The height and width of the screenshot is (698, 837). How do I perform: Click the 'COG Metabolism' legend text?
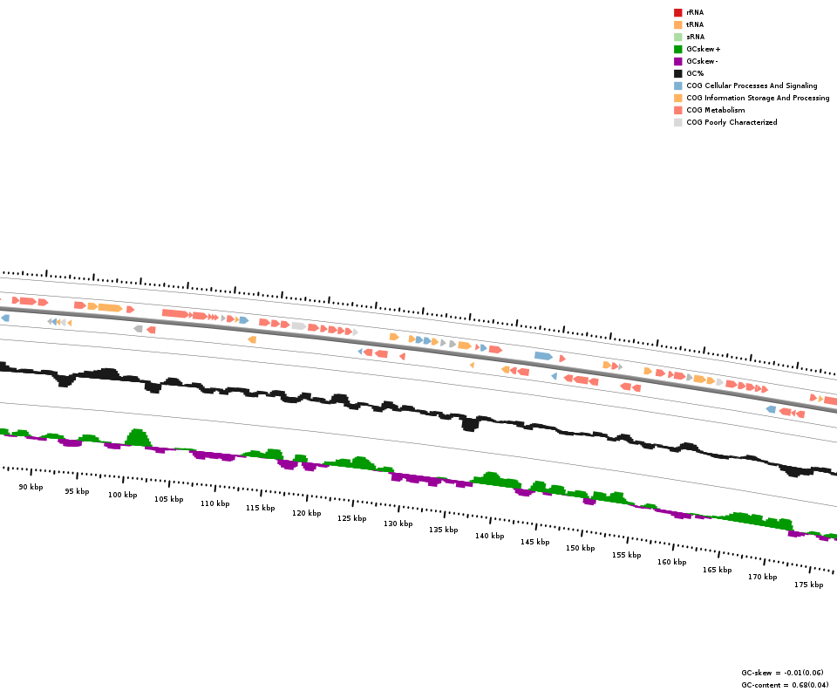(x=715, y=110)
